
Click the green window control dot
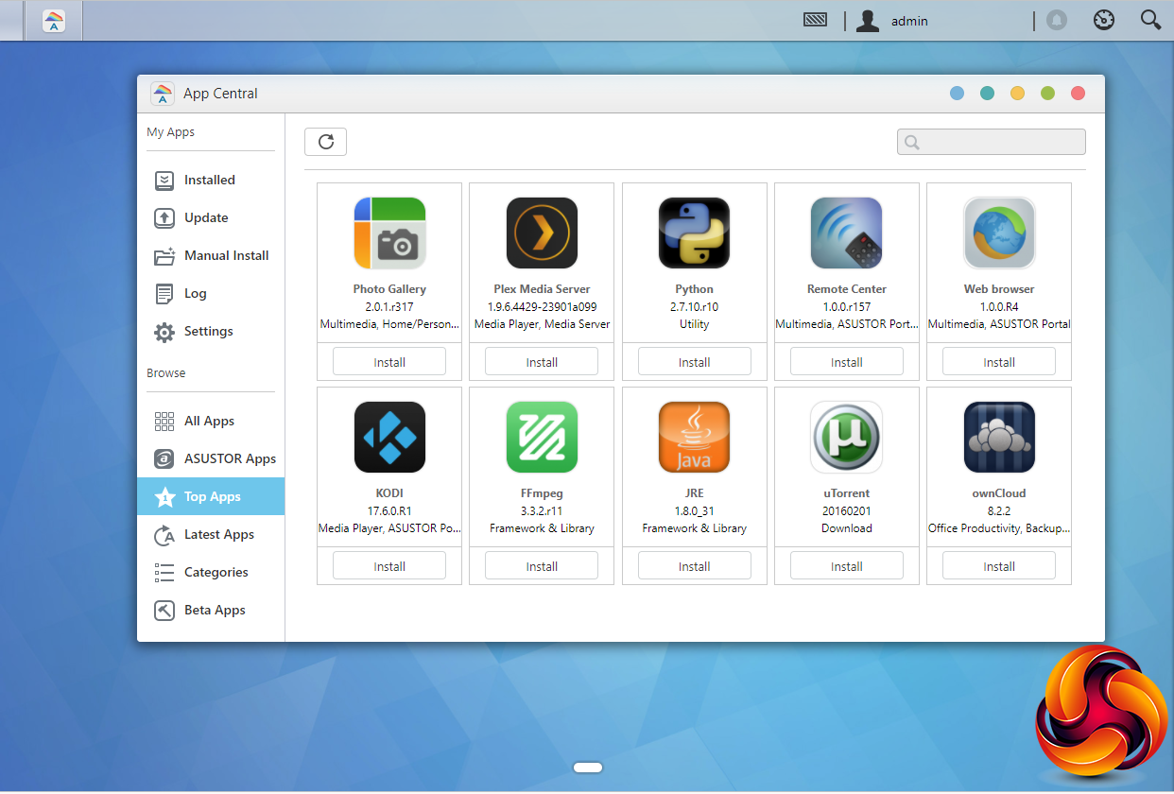pos(1047,94)
